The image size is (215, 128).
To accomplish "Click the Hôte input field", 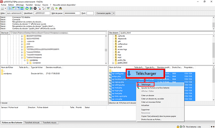I will (x=14, y=13).
